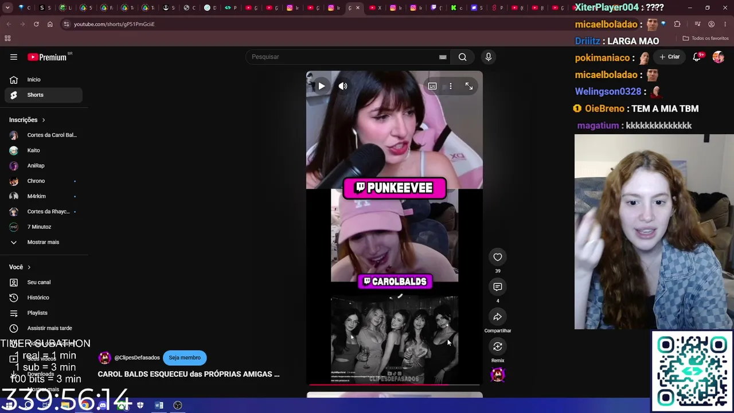Image resolution: width=734 pixels, height=413 pixels.
Task: Expand the Inscrições section
Action: (x=28, y=120)
